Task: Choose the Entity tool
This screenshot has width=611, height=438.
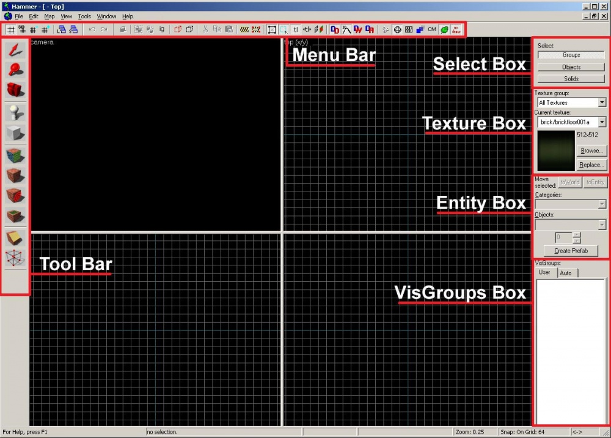Action: [15, 112]
